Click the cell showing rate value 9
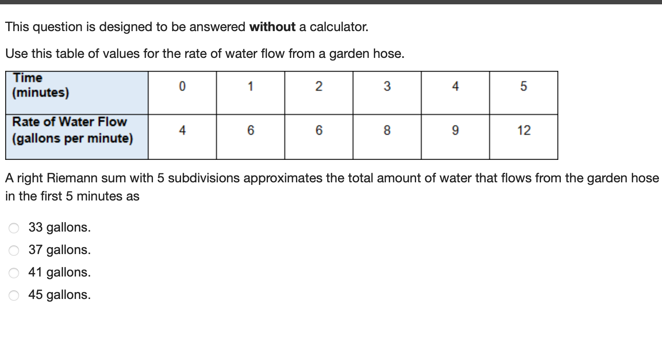 click(455, 130)
